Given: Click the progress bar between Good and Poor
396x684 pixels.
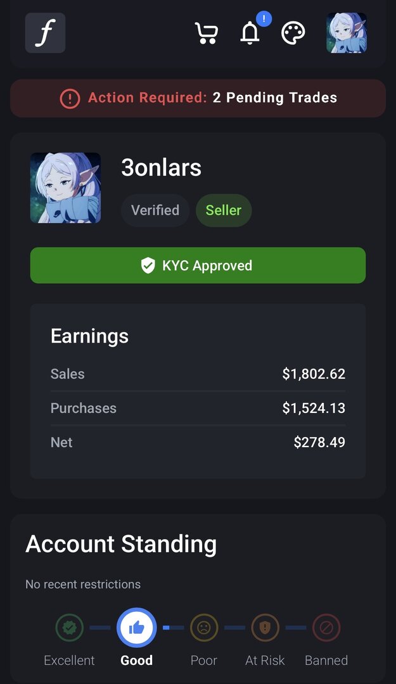Looking at the screenshot, I should point(173,628).
